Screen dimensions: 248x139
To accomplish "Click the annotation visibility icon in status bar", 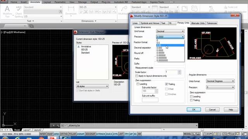I will (215, 134).
